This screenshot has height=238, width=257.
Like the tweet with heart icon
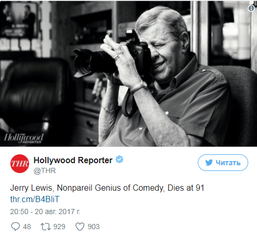[80, 227]
